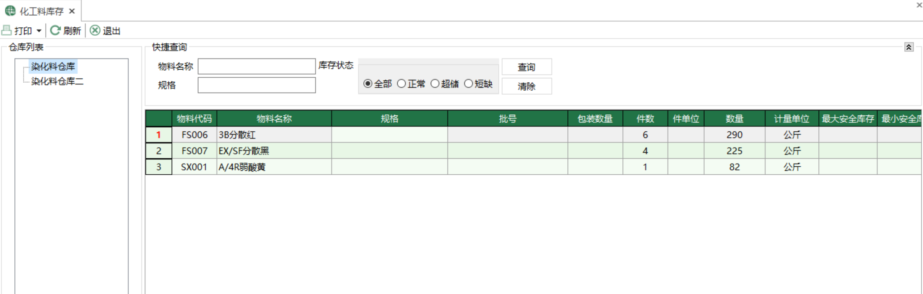Click the table's 规格 column header
Viewport: 923px width, 294px height.
click(x=389, y=118)
